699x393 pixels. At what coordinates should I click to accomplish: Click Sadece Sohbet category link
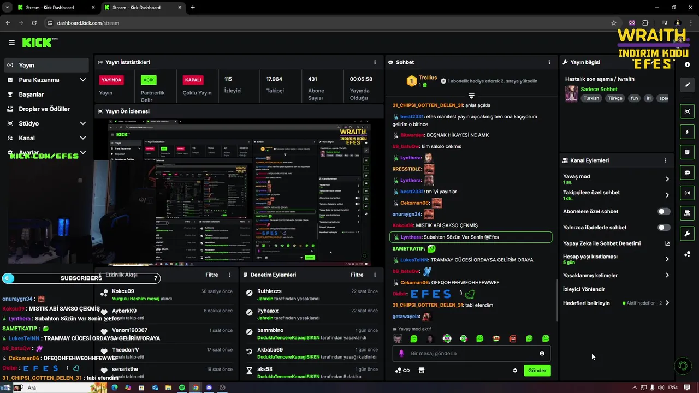click(x=599, y=90)
